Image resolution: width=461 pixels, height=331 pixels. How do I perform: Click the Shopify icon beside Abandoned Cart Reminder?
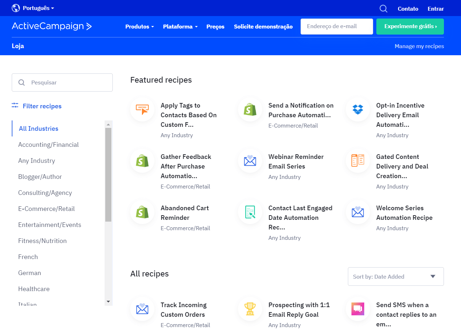point(142,212)
